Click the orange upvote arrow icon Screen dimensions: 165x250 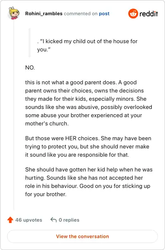coord(10,220)
